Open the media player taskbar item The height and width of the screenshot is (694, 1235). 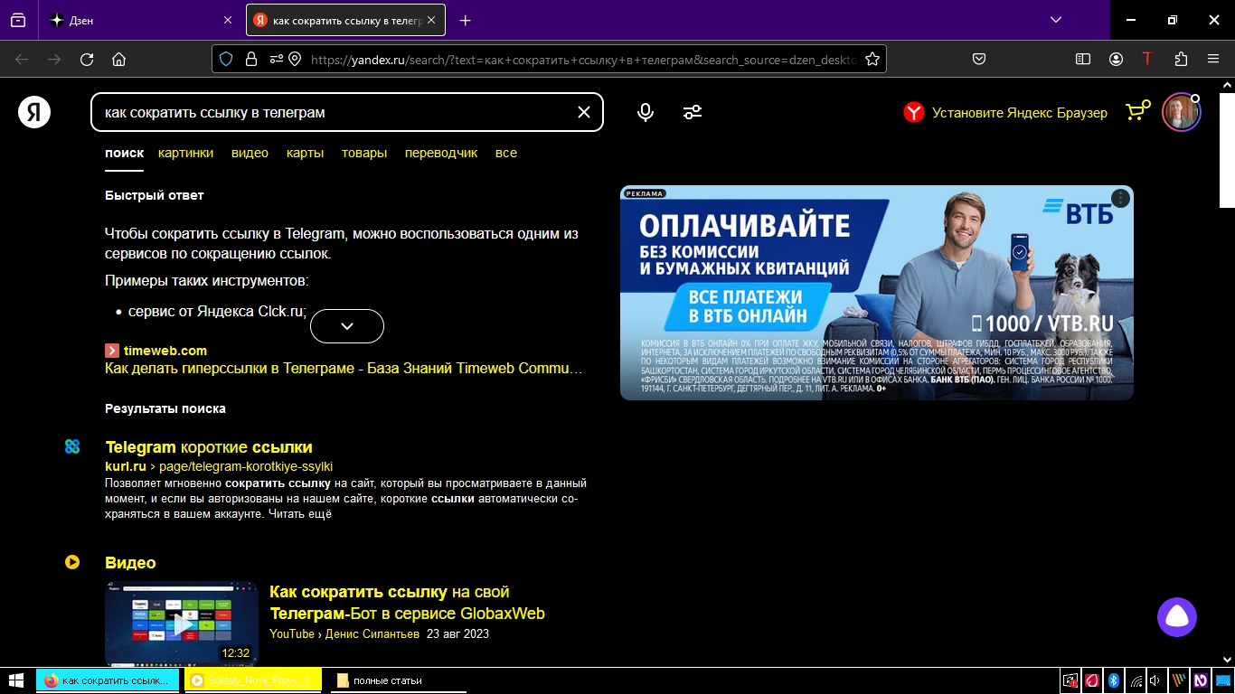pos(253,680)
